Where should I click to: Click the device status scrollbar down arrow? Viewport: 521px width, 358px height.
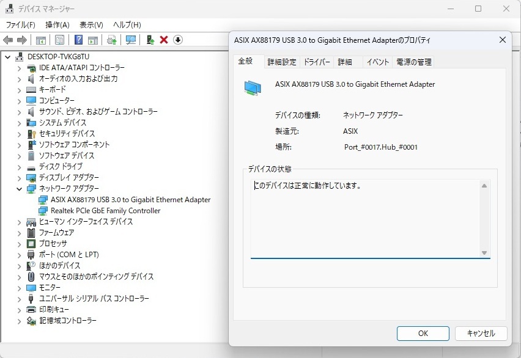(x=484, y=253)
